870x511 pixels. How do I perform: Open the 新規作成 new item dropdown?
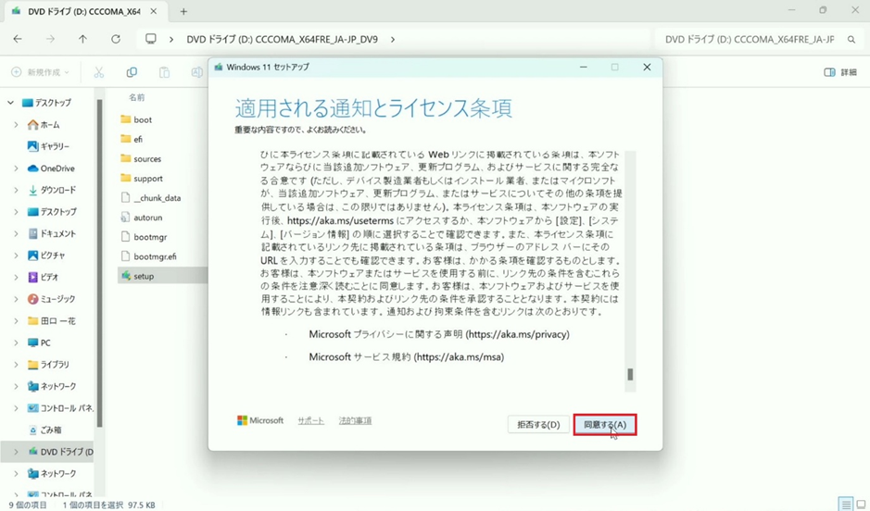coord(42,72)
